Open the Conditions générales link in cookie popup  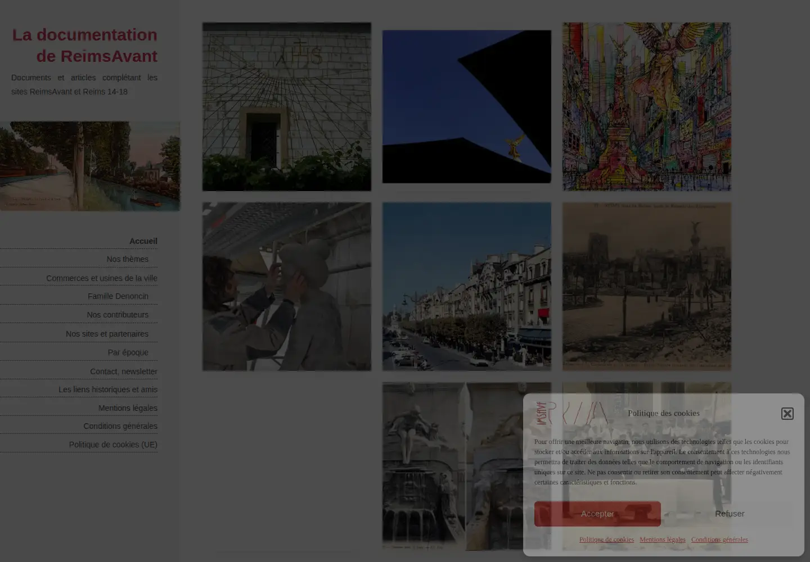719,540
